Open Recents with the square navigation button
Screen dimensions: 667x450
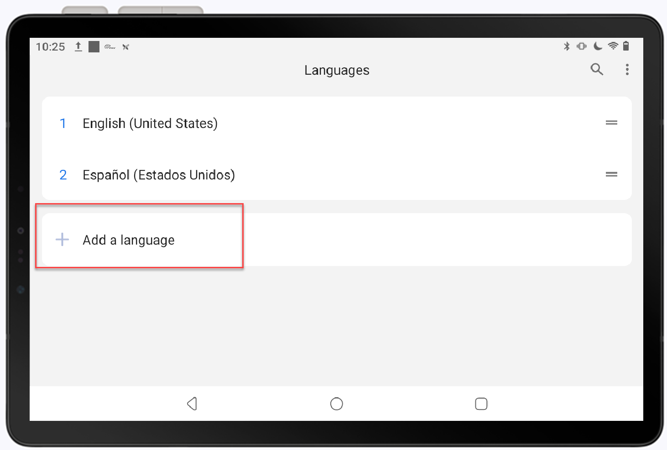[481, 404]
